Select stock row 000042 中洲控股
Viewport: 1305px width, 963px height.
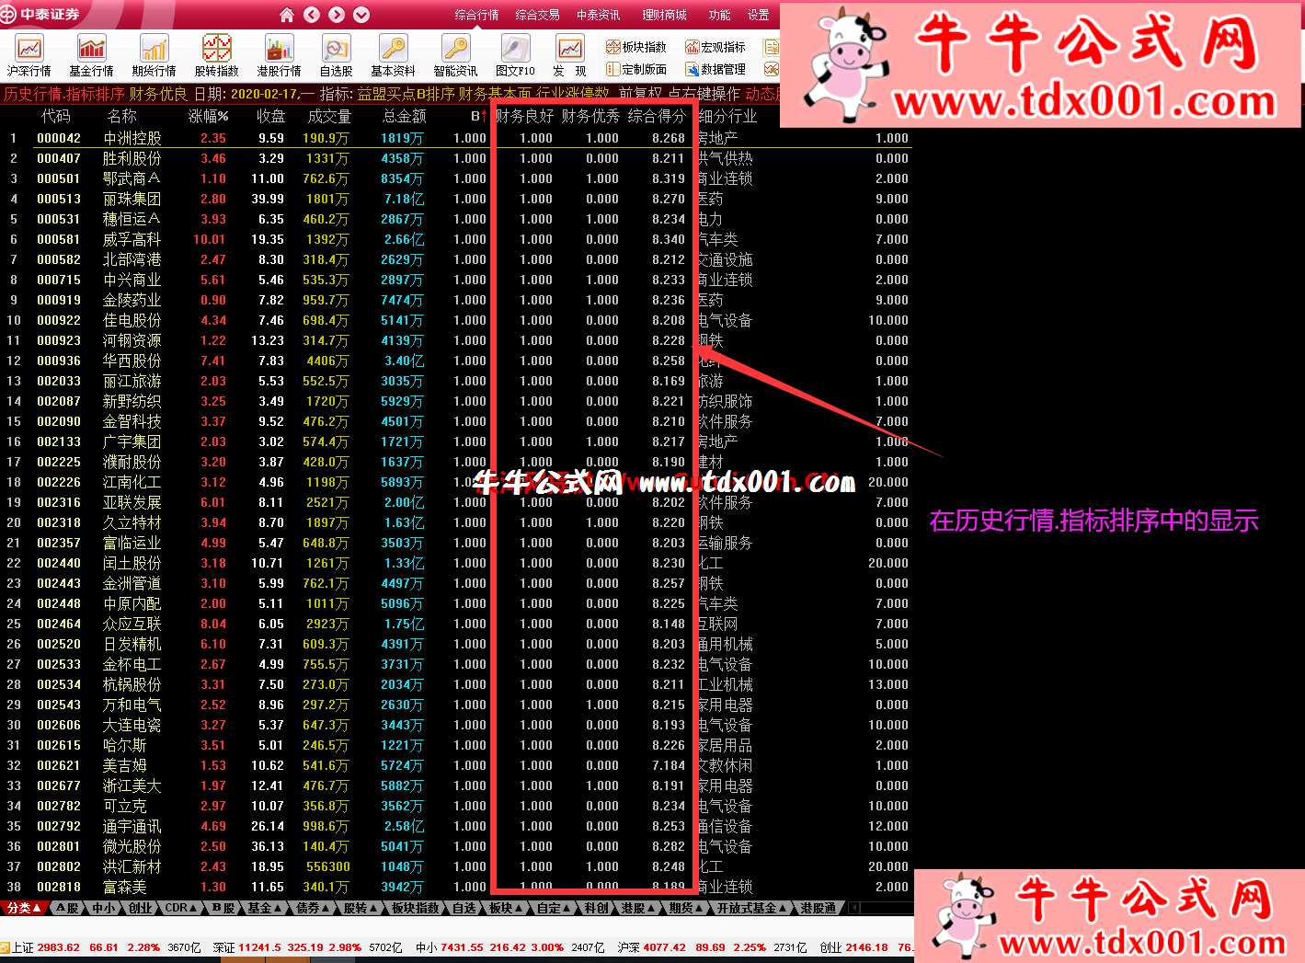[x=456, y=138]
